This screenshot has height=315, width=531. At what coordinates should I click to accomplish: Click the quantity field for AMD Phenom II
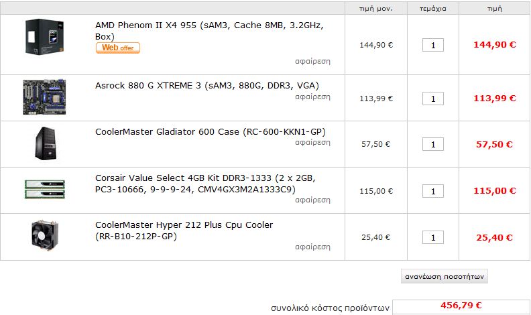[433, 45]
